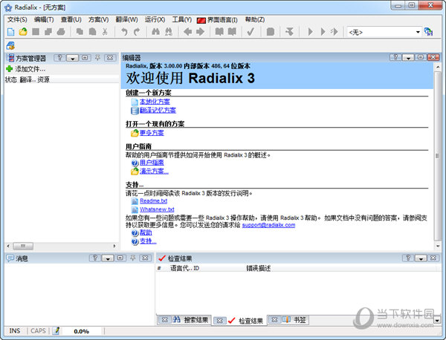Viewport: 446px width, 340px height.
Task: Maximize the Editor panel
Action: pyautogui.click(x=421, y=57)
